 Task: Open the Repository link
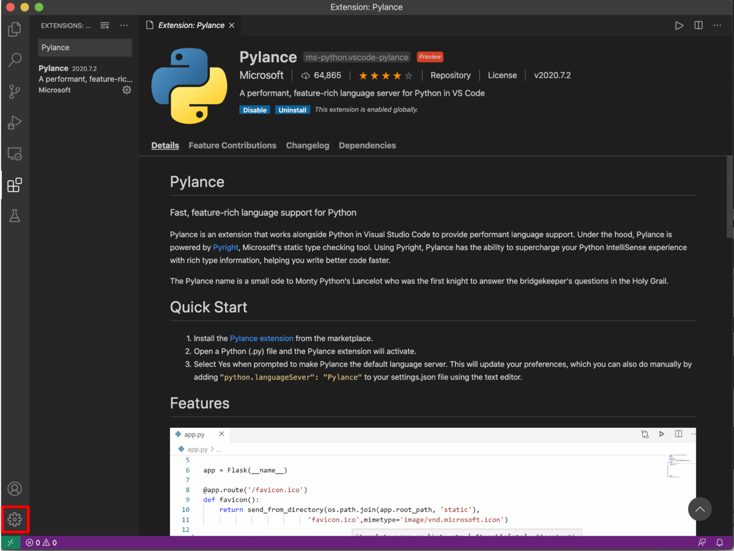pos(451,75)
